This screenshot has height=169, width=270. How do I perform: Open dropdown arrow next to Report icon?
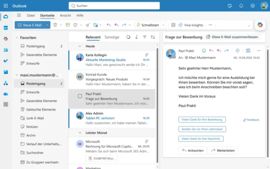[x=81, y=25]
